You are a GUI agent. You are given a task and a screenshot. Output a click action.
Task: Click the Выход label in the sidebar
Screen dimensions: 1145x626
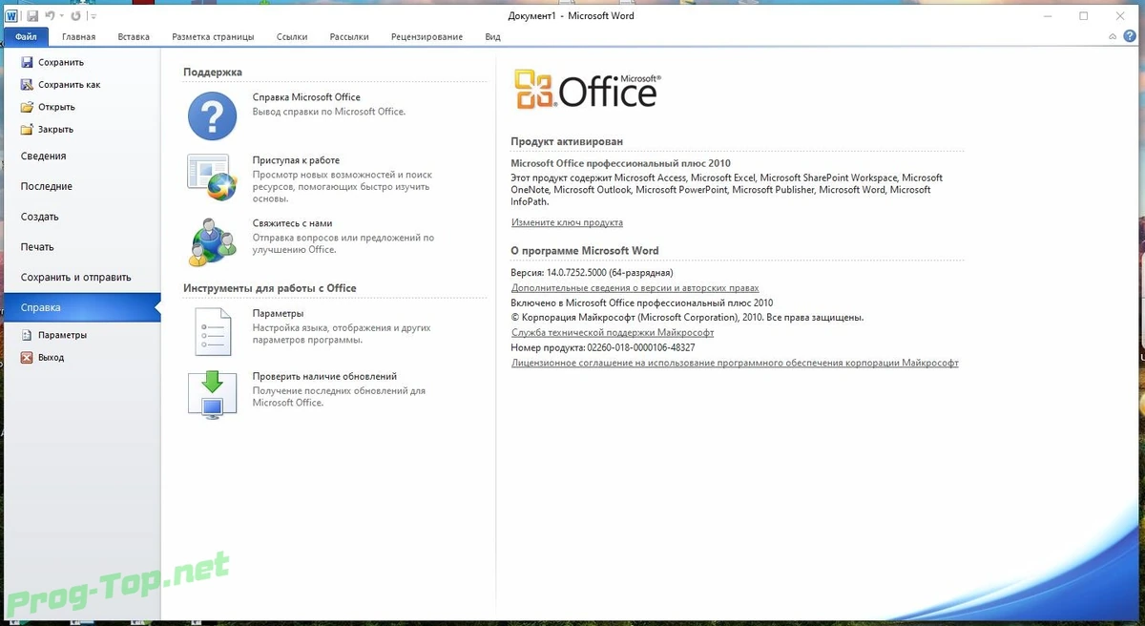click(52, 357)
